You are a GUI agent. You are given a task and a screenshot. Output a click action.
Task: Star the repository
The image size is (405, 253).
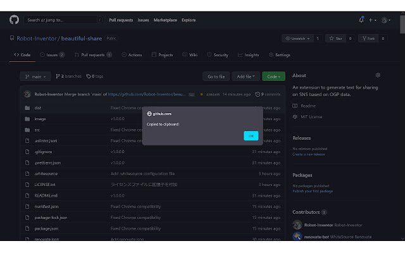click(x=335, y=39)
